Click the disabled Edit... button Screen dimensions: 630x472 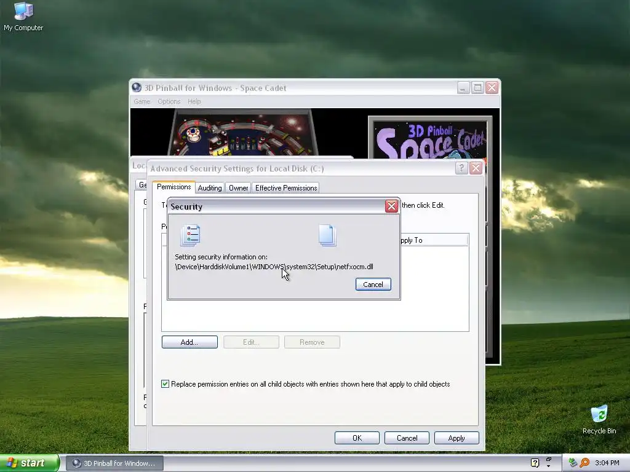tap(251, 342)
